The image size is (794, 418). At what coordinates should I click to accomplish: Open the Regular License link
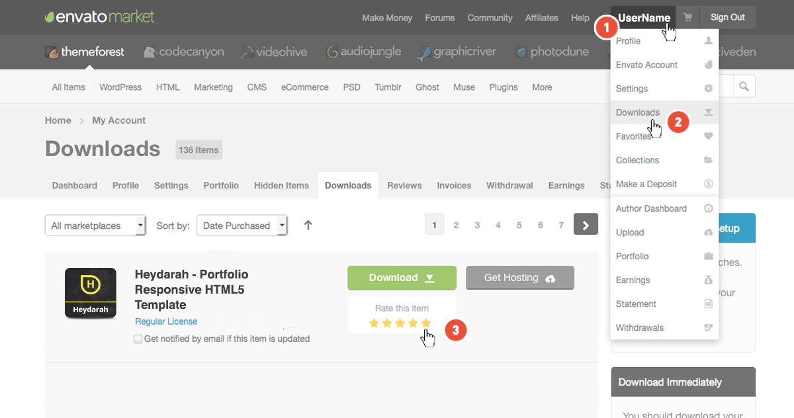[166, 321]
